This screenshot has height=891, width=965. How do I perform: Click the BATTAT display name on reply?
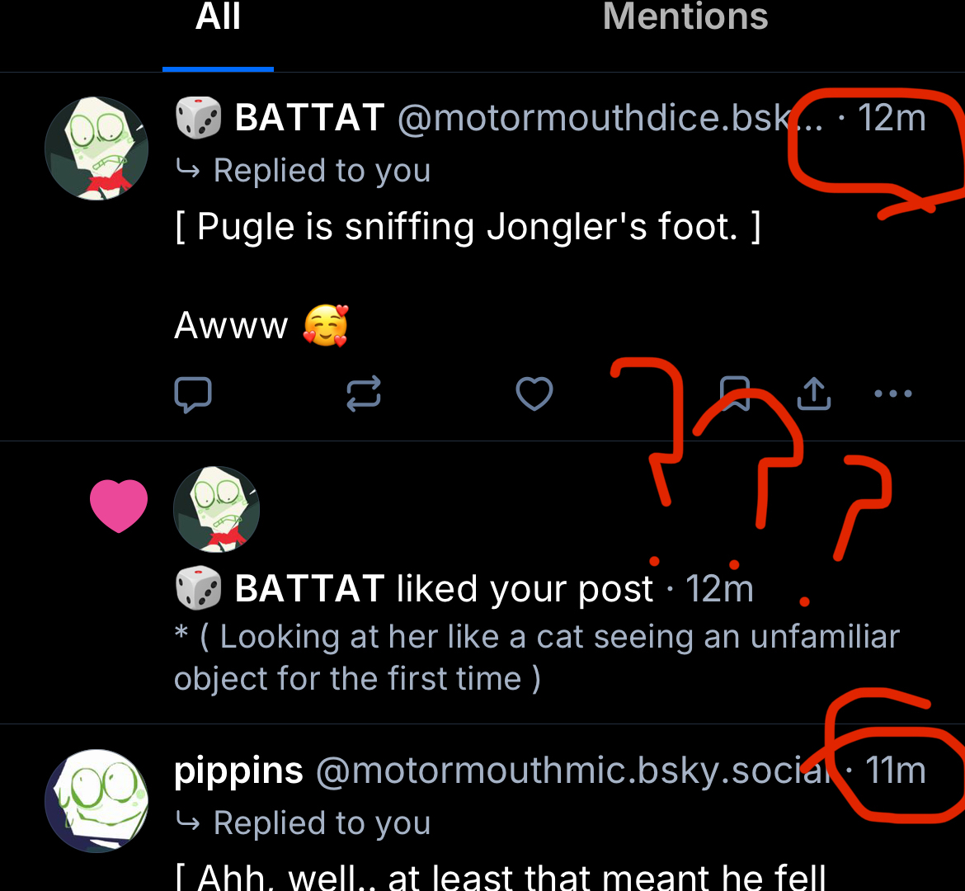pyautogui.click(x=309, y=118)
